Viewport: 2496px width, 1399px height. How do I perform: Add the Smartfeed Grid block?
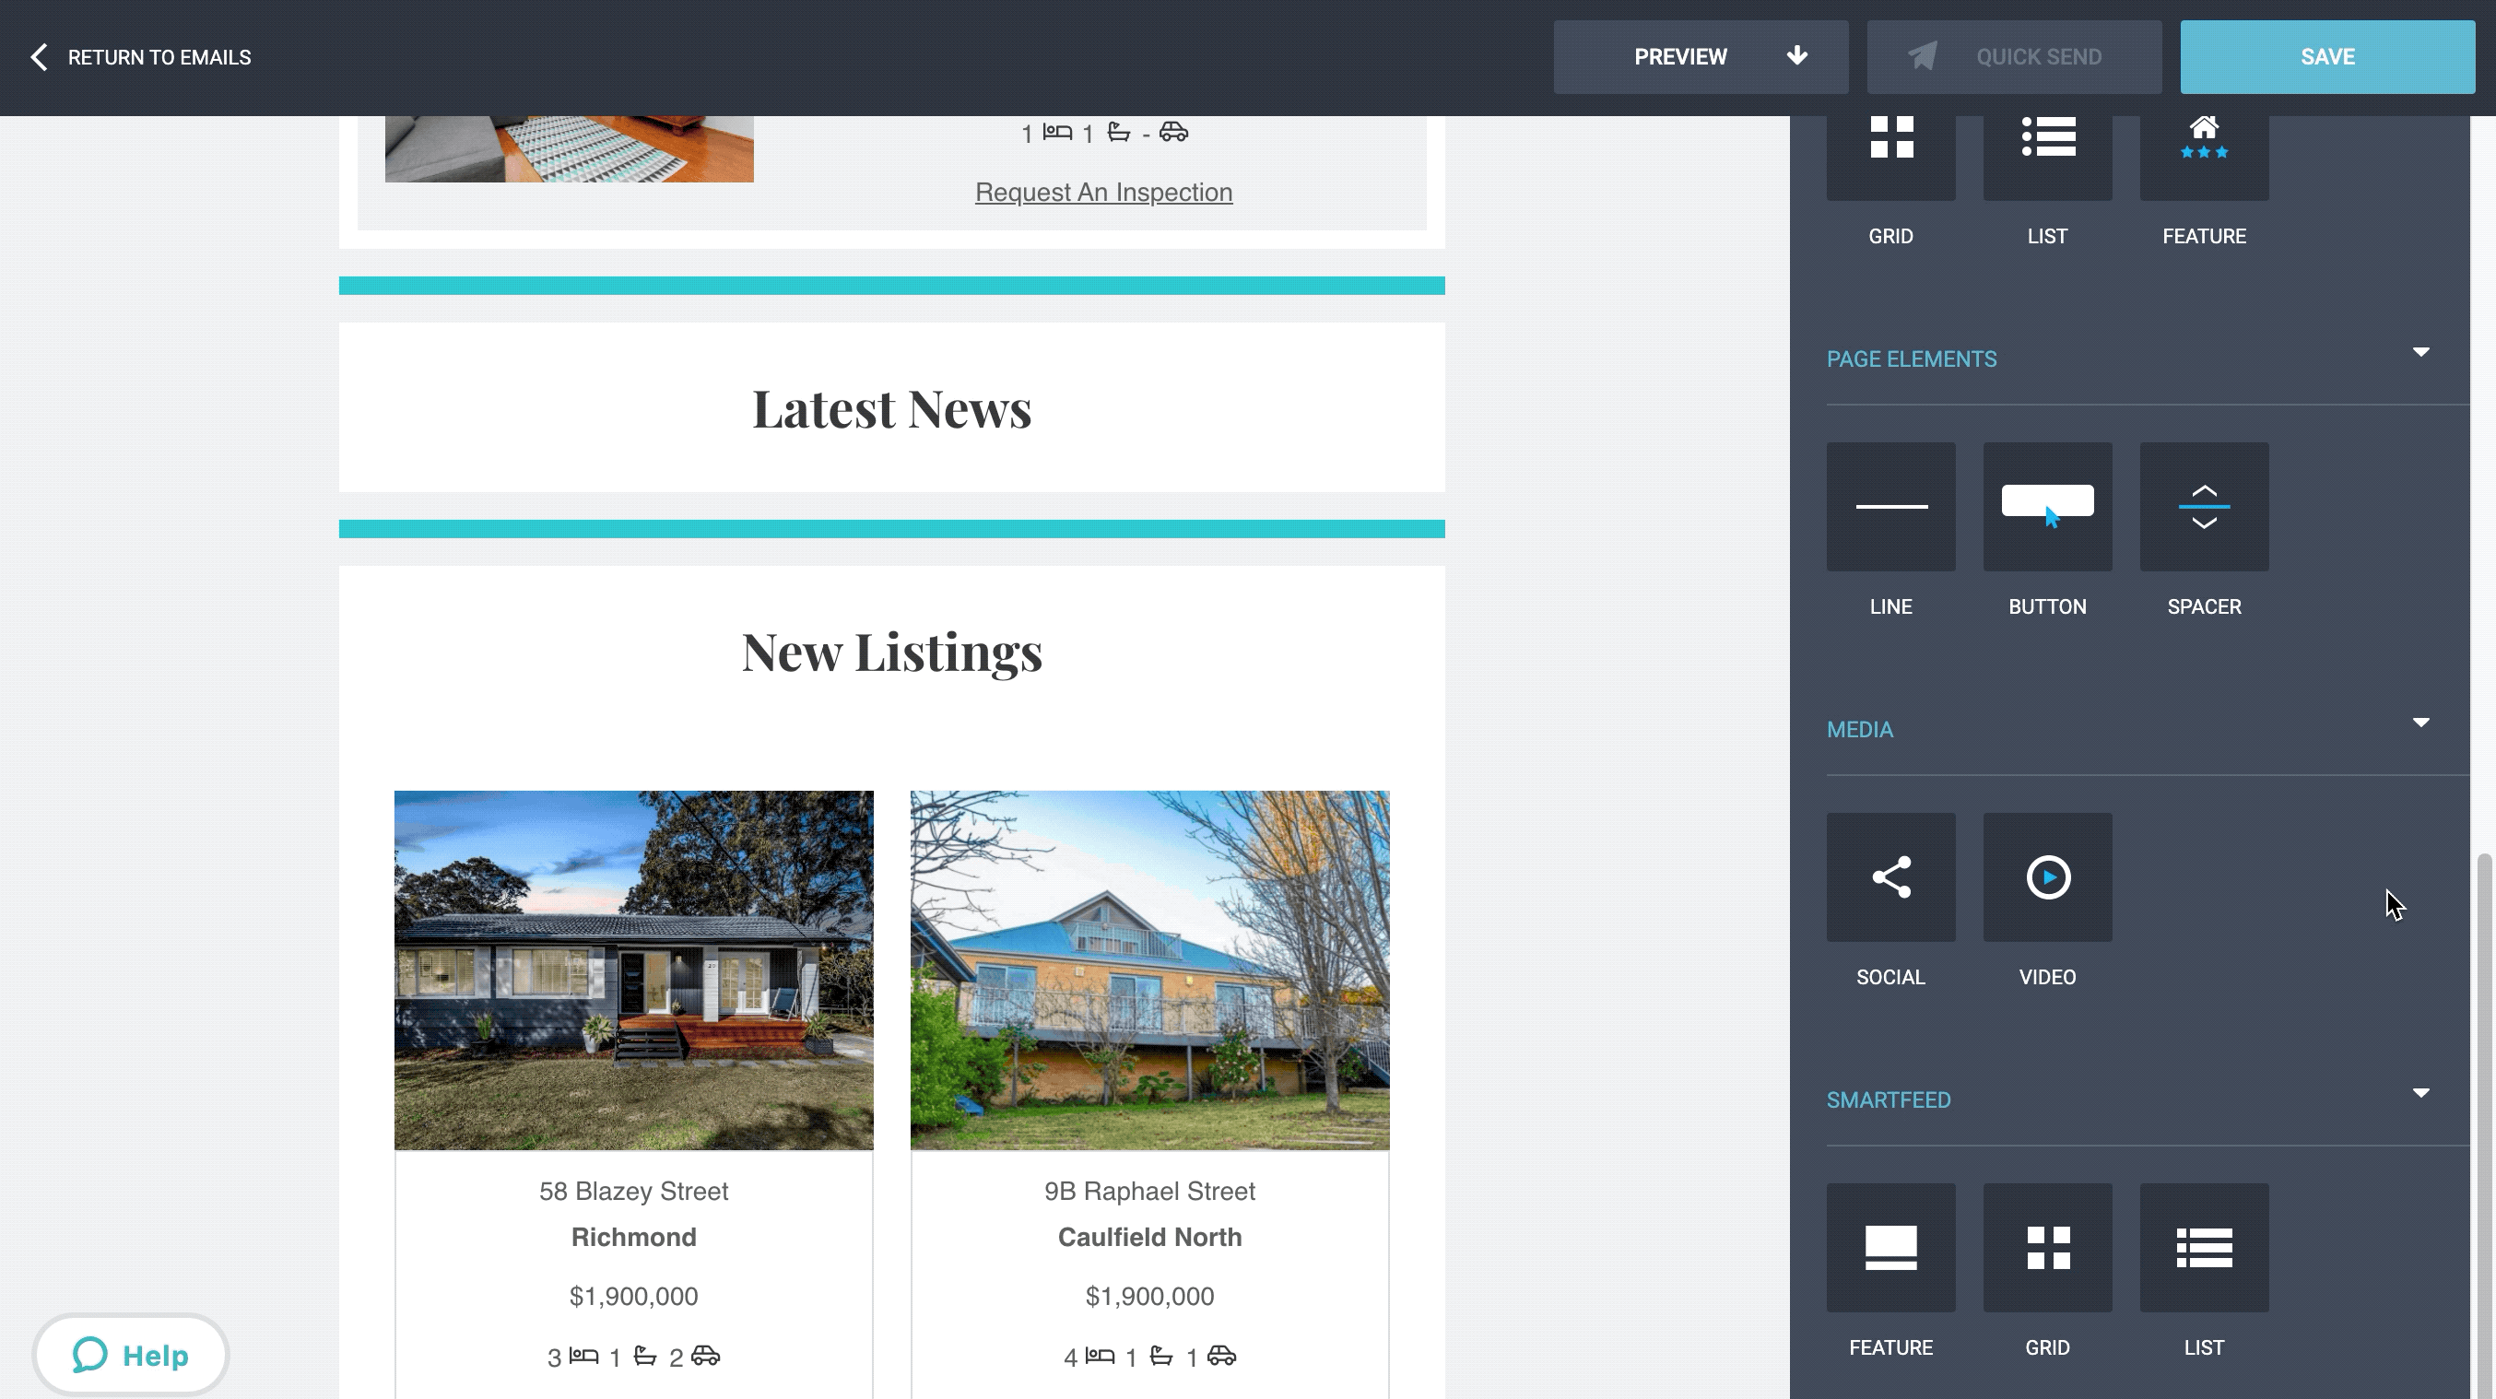click(x=2047, y=1247)
